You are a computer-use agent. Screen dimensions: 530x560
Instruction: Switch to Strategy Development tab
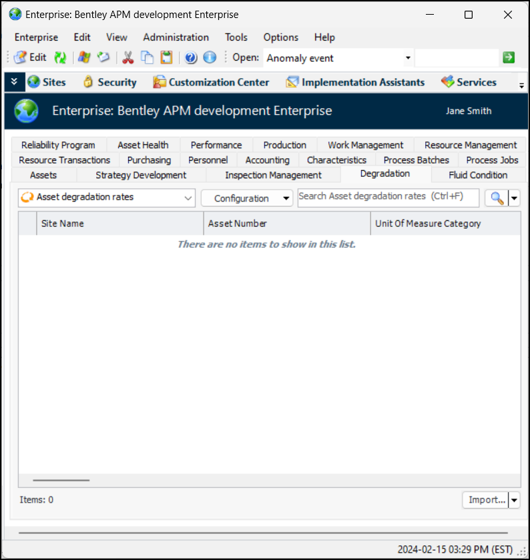141,175
